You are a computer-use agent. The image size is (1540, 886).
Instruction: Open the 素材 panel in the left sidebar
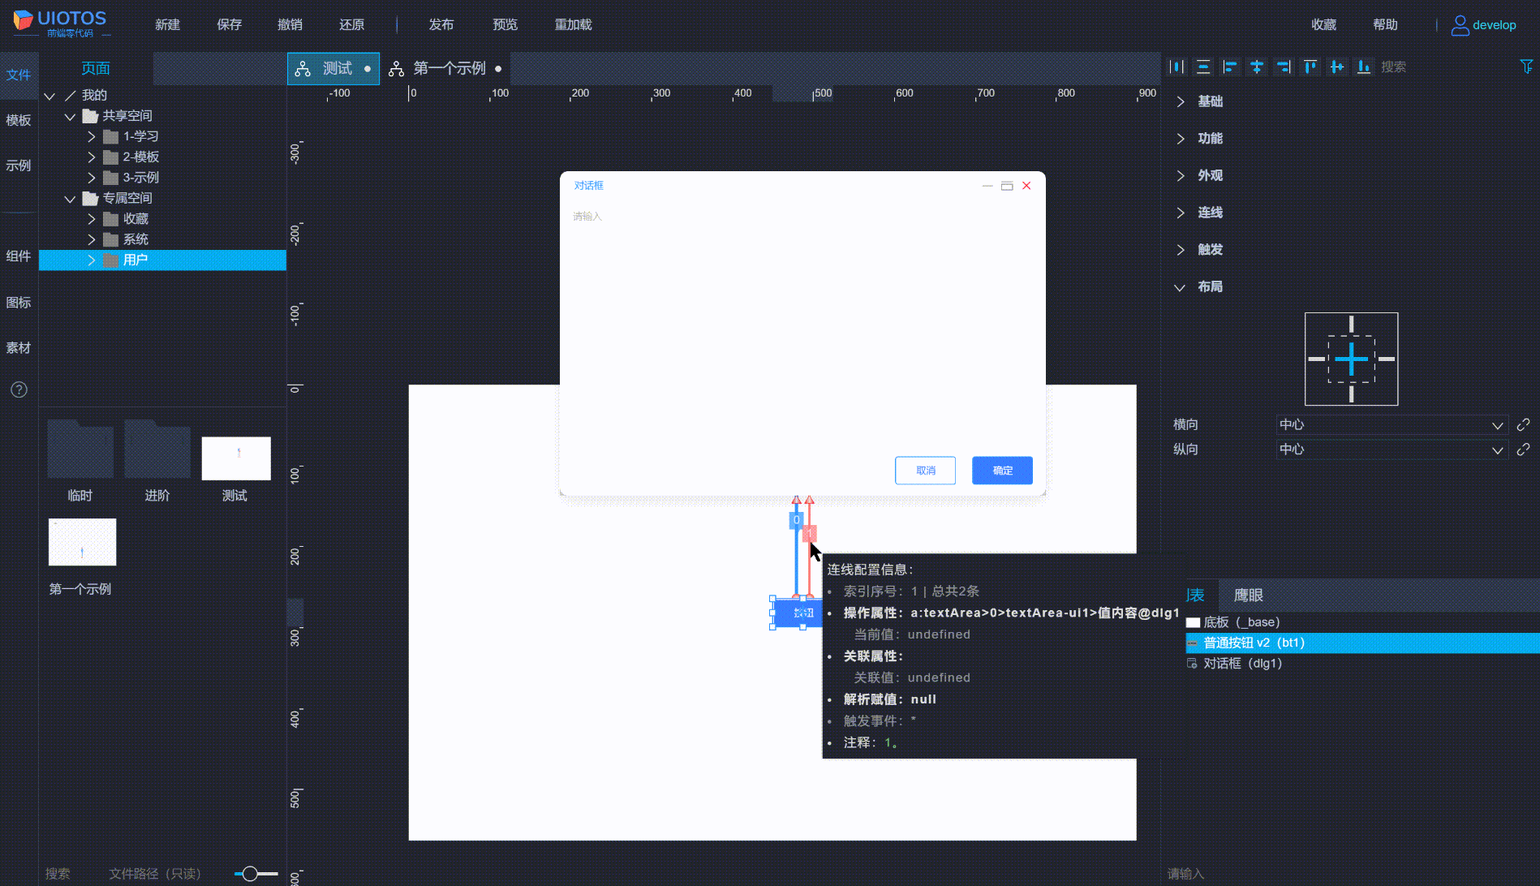(x=18, y=347)
